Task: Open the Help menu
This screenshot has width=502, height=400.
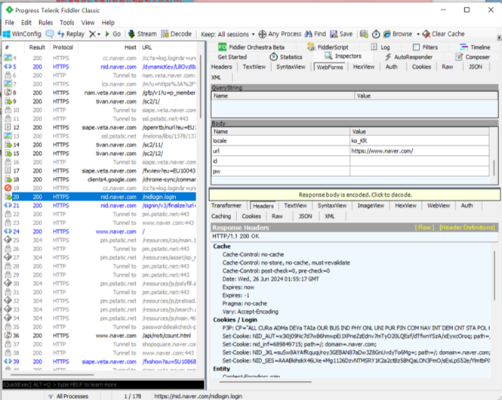Action: (x=108, y=23)
